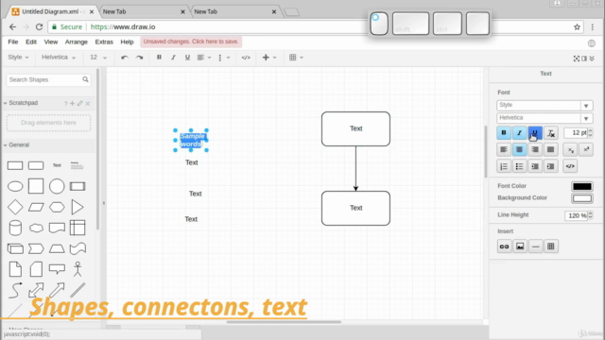The width and height of the screenshot is (605, 340).
Task: Align text right in Font panel
Action: click(x=535, y=149)
